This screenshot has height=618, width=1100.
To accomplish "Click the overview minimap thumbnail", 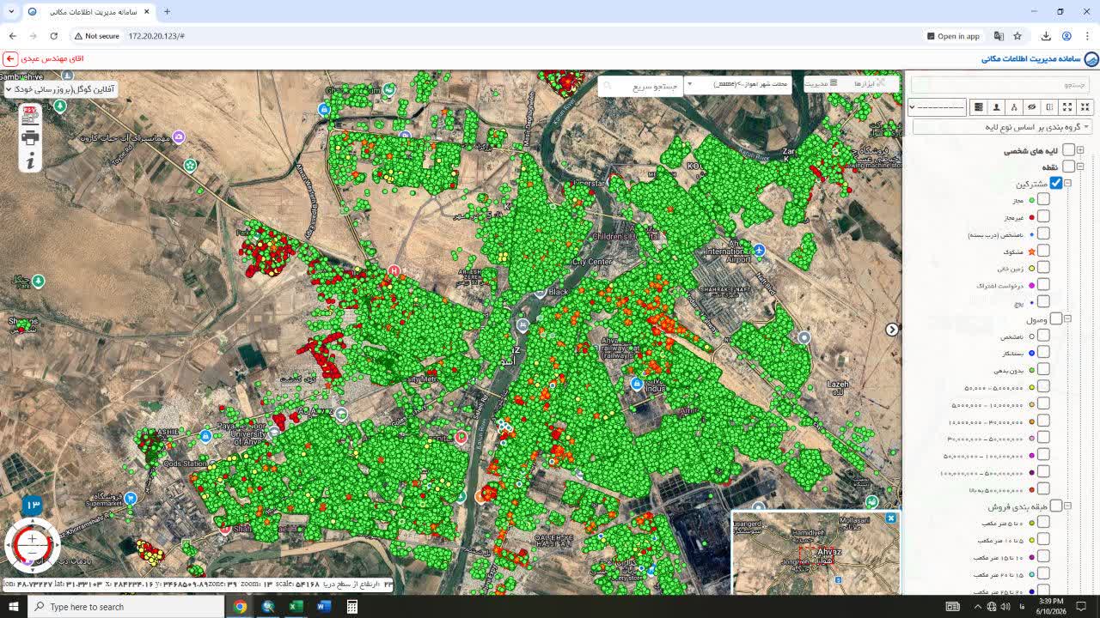I will click(816, 554).
